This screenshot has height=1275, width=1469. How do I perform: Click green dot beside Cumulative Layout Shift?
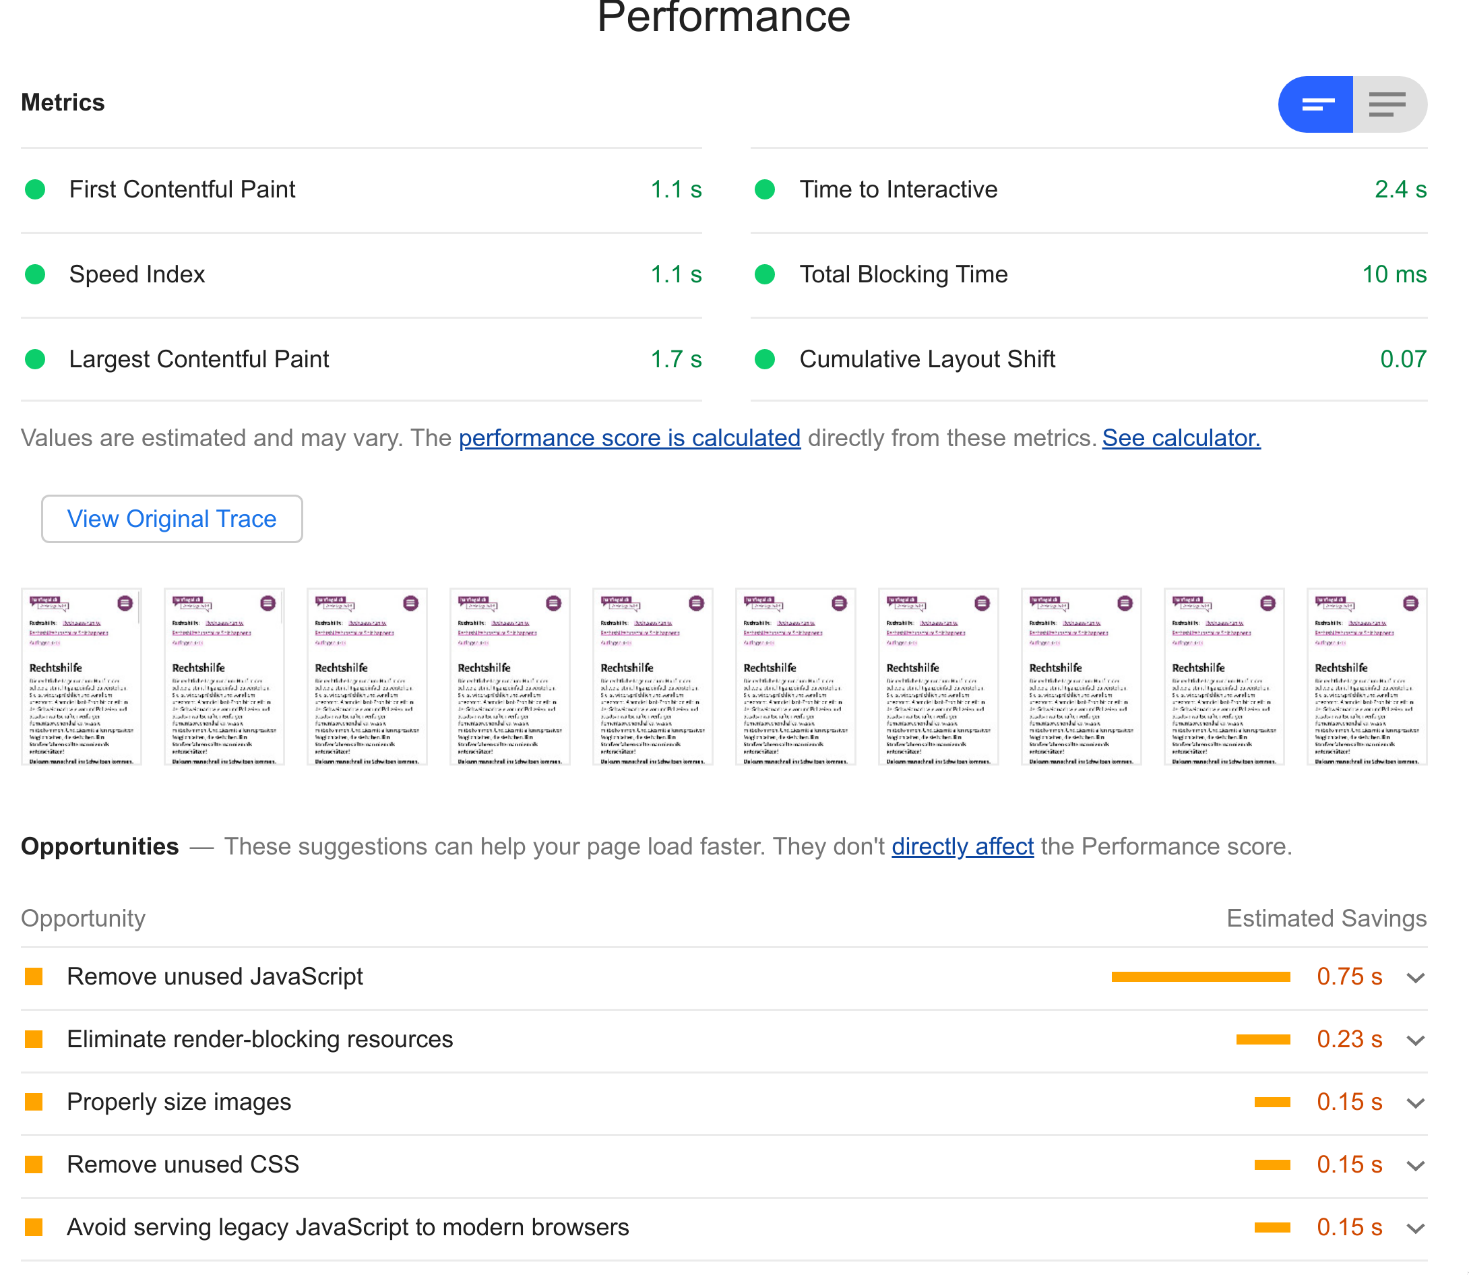click(765, 359)
